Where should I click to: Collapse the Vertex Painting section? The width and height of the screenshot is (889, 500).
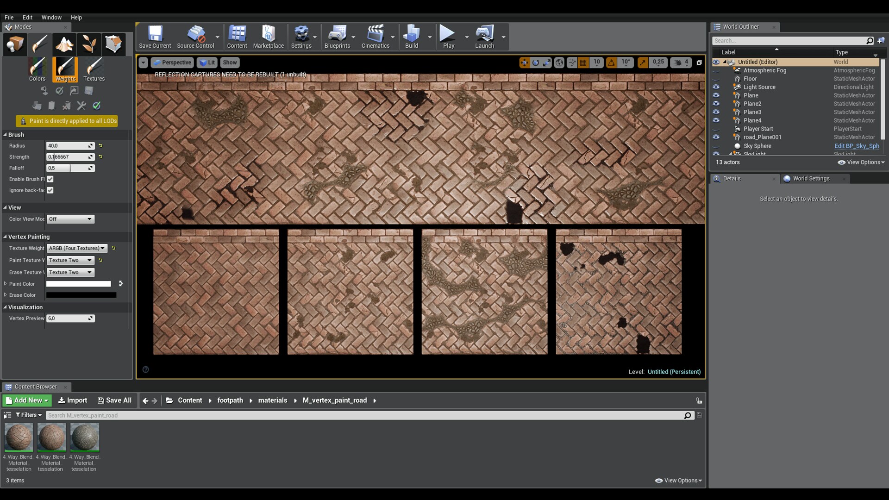point(5,237)
